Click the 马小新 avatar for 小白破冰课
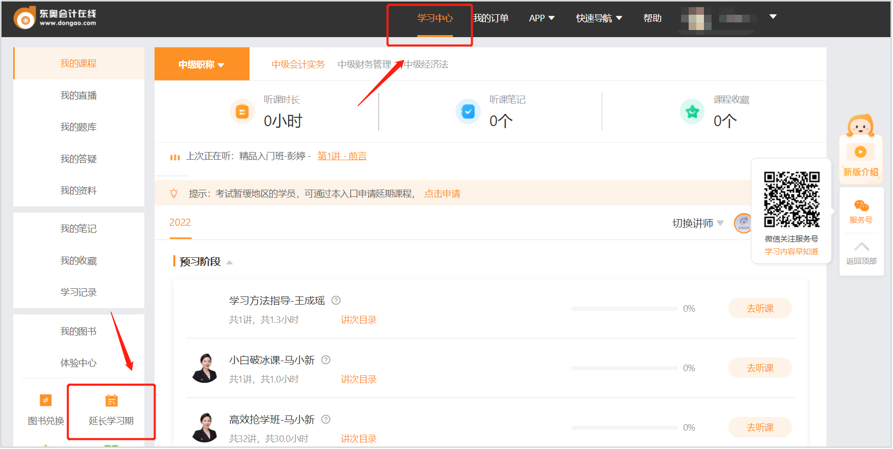The image size is (893, 449). (x=205, y=368)
